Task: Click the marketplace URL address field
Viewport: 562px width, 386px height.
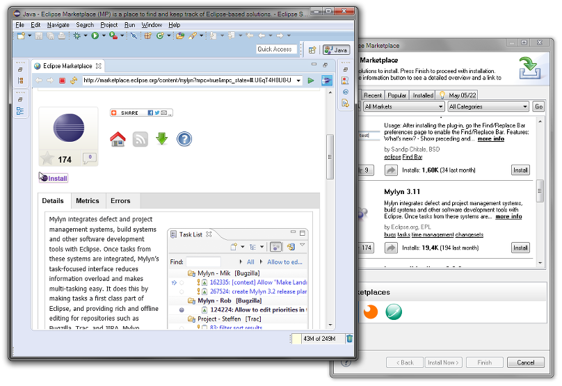Action: 188,80
